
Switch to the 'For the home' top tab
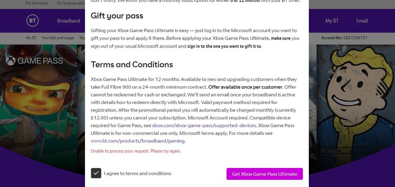click(x=36, y=3)
